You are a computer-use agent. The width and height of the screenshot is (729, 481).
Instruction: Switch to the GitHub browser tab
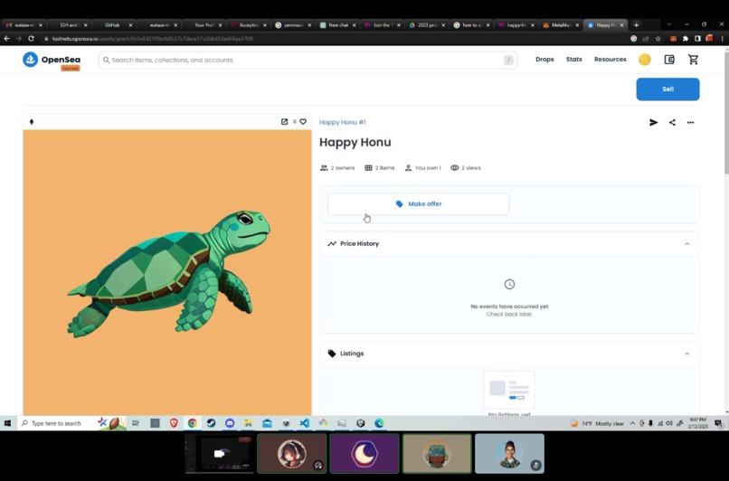click(x=113, y=25)
